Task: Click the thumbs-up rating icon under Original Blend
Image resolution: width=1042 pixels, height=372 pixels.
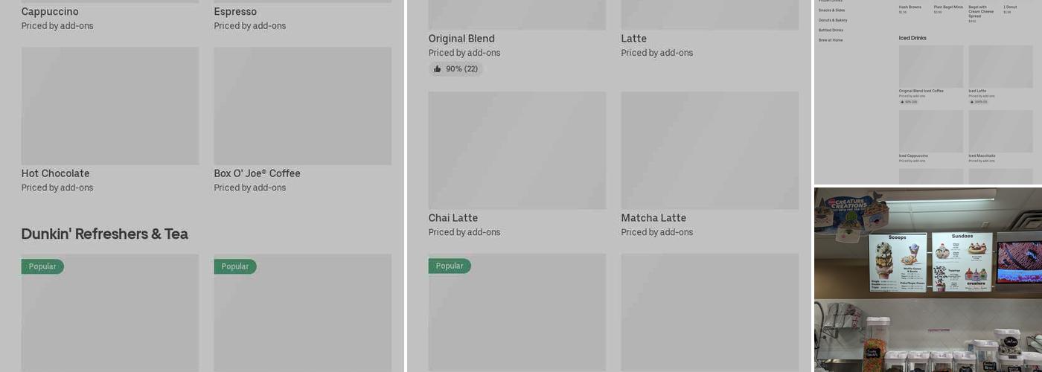Action: [438, 69]
